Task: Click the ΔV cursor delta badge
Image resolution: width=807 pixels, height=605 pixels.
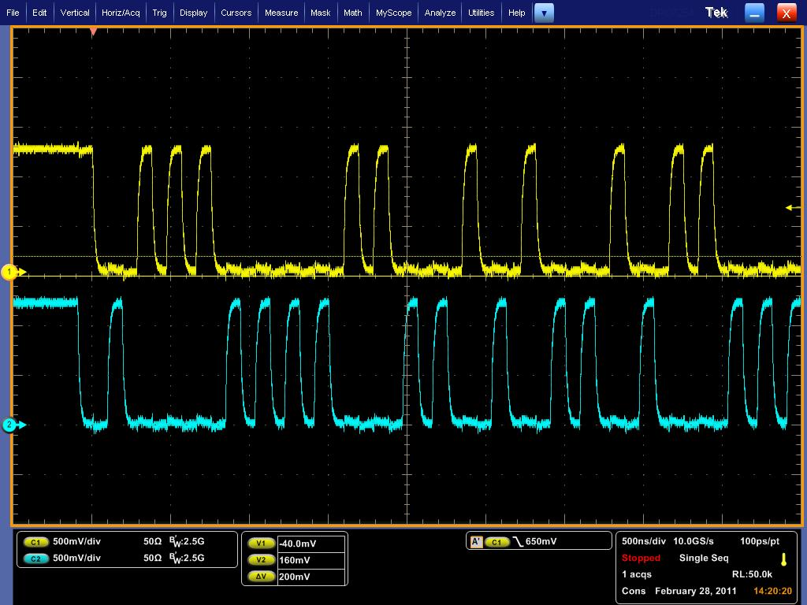Action: click(260, 577)
